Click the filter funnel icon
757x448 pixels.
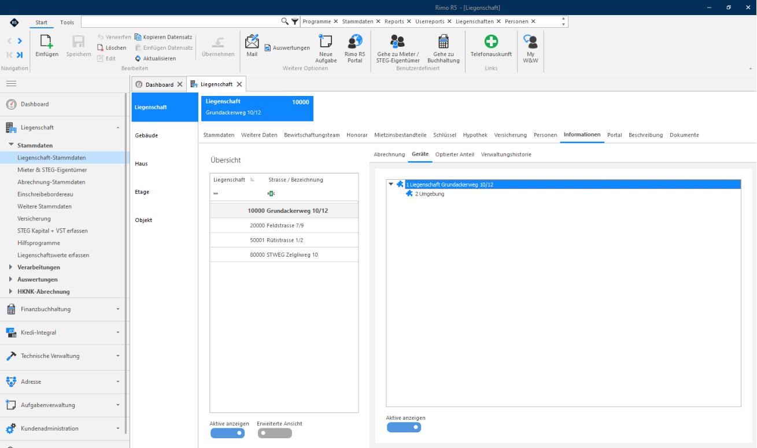(295, 21)
